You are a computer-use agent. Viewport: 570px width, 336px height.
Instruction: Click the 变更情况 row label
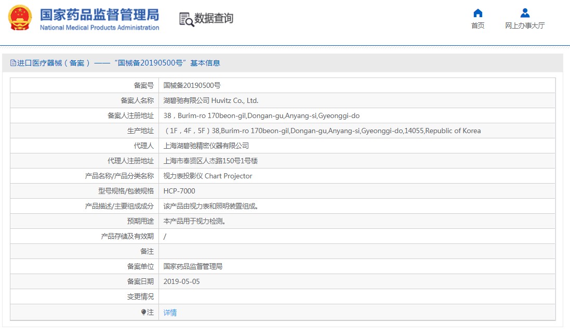click(140, 296)
